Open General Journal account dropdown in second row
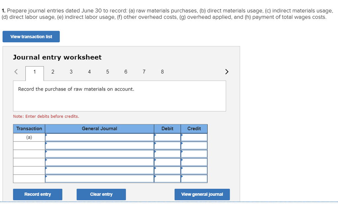The height and width of the screenshot is (205, 338). 99,145
